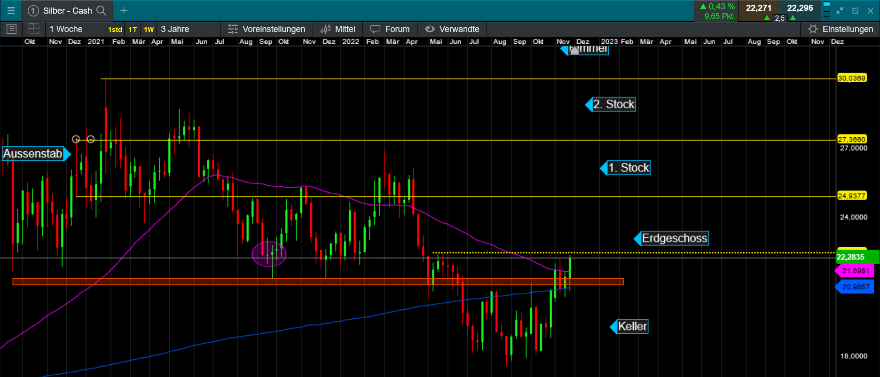Click the circled number 1 chart icon
Screen dimensions: 880x377
[33, 10]
